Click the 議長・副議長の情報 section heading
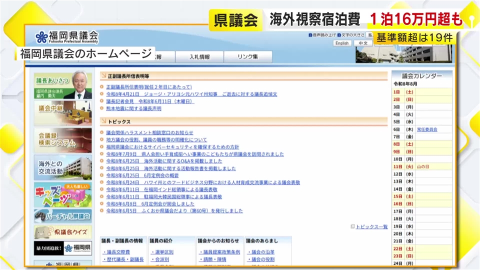The height and width of the screenshot is (270, 480). (x=122, y=241)
